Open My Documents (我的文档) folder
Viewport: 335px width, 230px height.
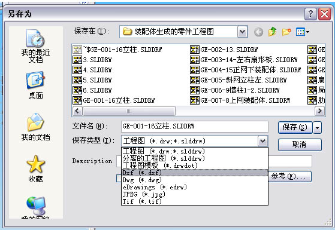point(35,127)
